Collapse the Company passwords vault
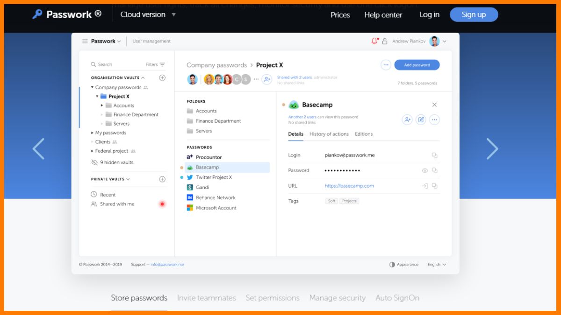 click(92, 87)
